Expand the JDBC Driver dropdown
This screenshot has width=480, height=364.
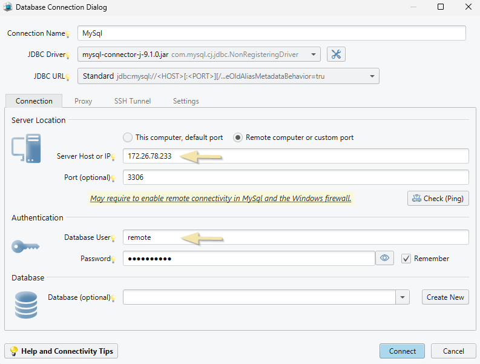pos(314,55)
